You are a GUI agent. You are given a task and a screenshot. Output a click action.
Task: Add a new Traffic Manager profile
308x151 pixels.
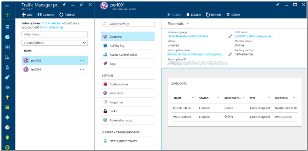click(x=27, y=15)
